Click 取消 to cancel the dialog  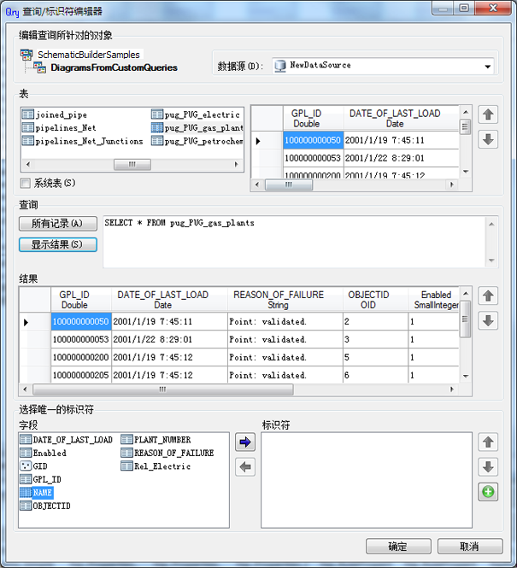click(x=469, y=547)
